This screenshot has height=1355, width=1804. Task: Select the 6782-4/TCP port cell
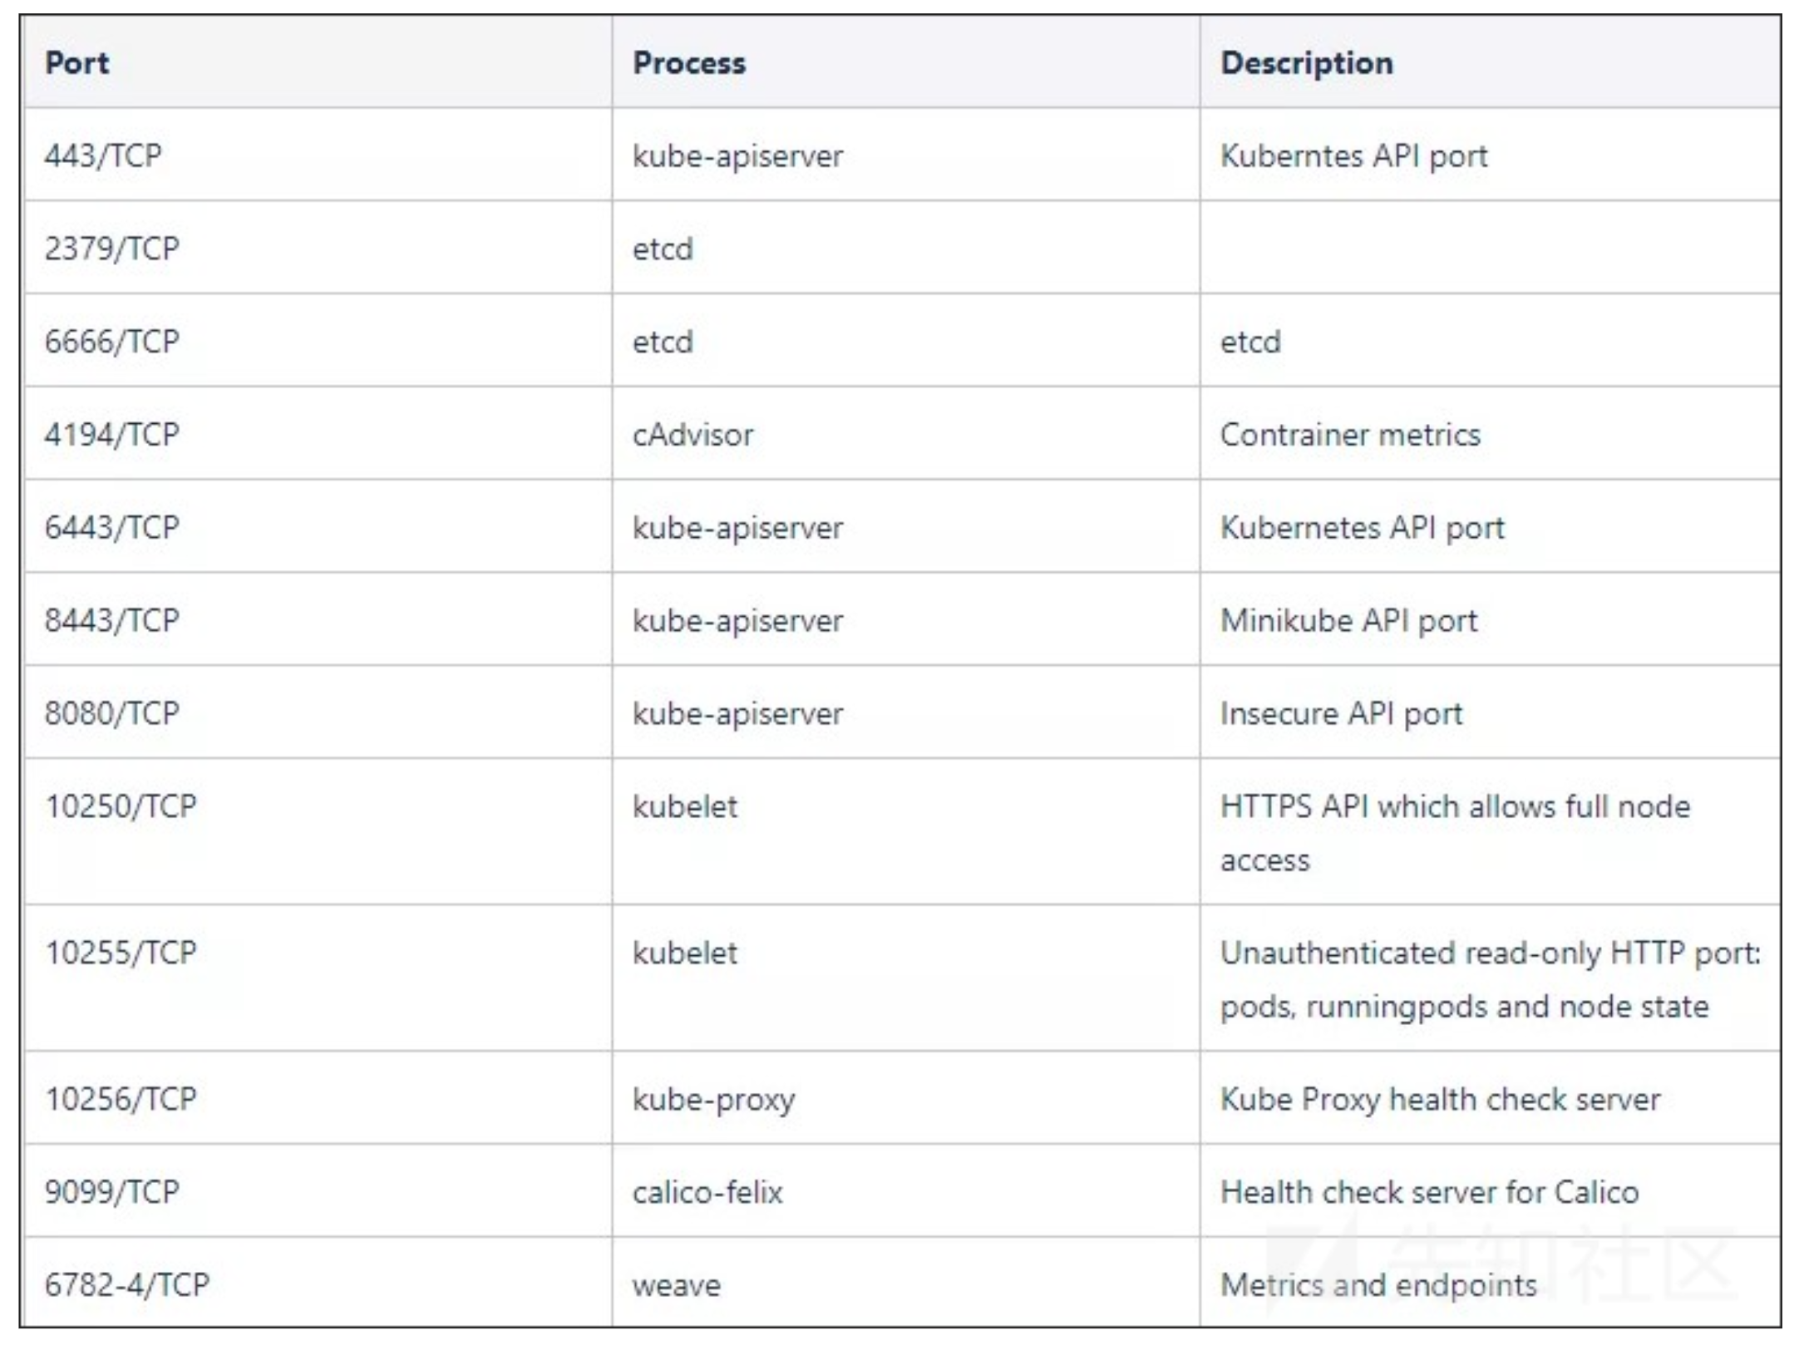(x=127, y=1285)
